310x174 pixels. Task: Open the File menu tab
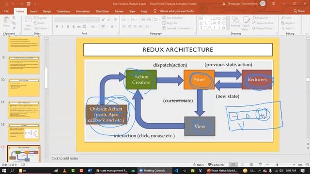click(6, 11)
